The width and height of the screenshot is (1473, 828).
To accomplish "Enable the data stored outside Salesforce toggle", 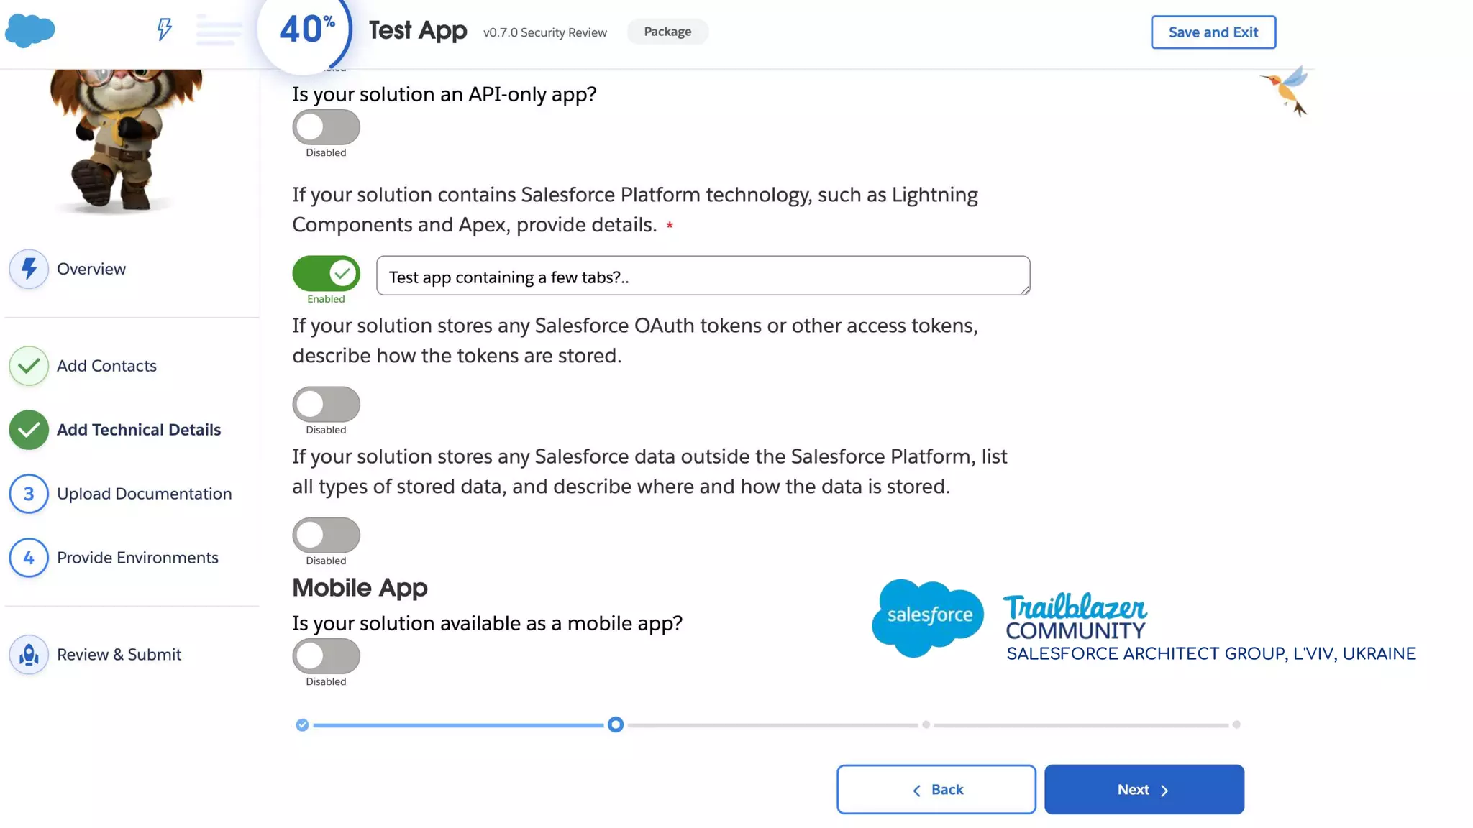I will pyautogui.click(x=326, y=535).
